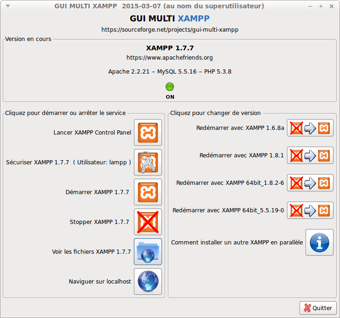Click the green ON status indicator
Screen dimensions: 340x318
170,87
